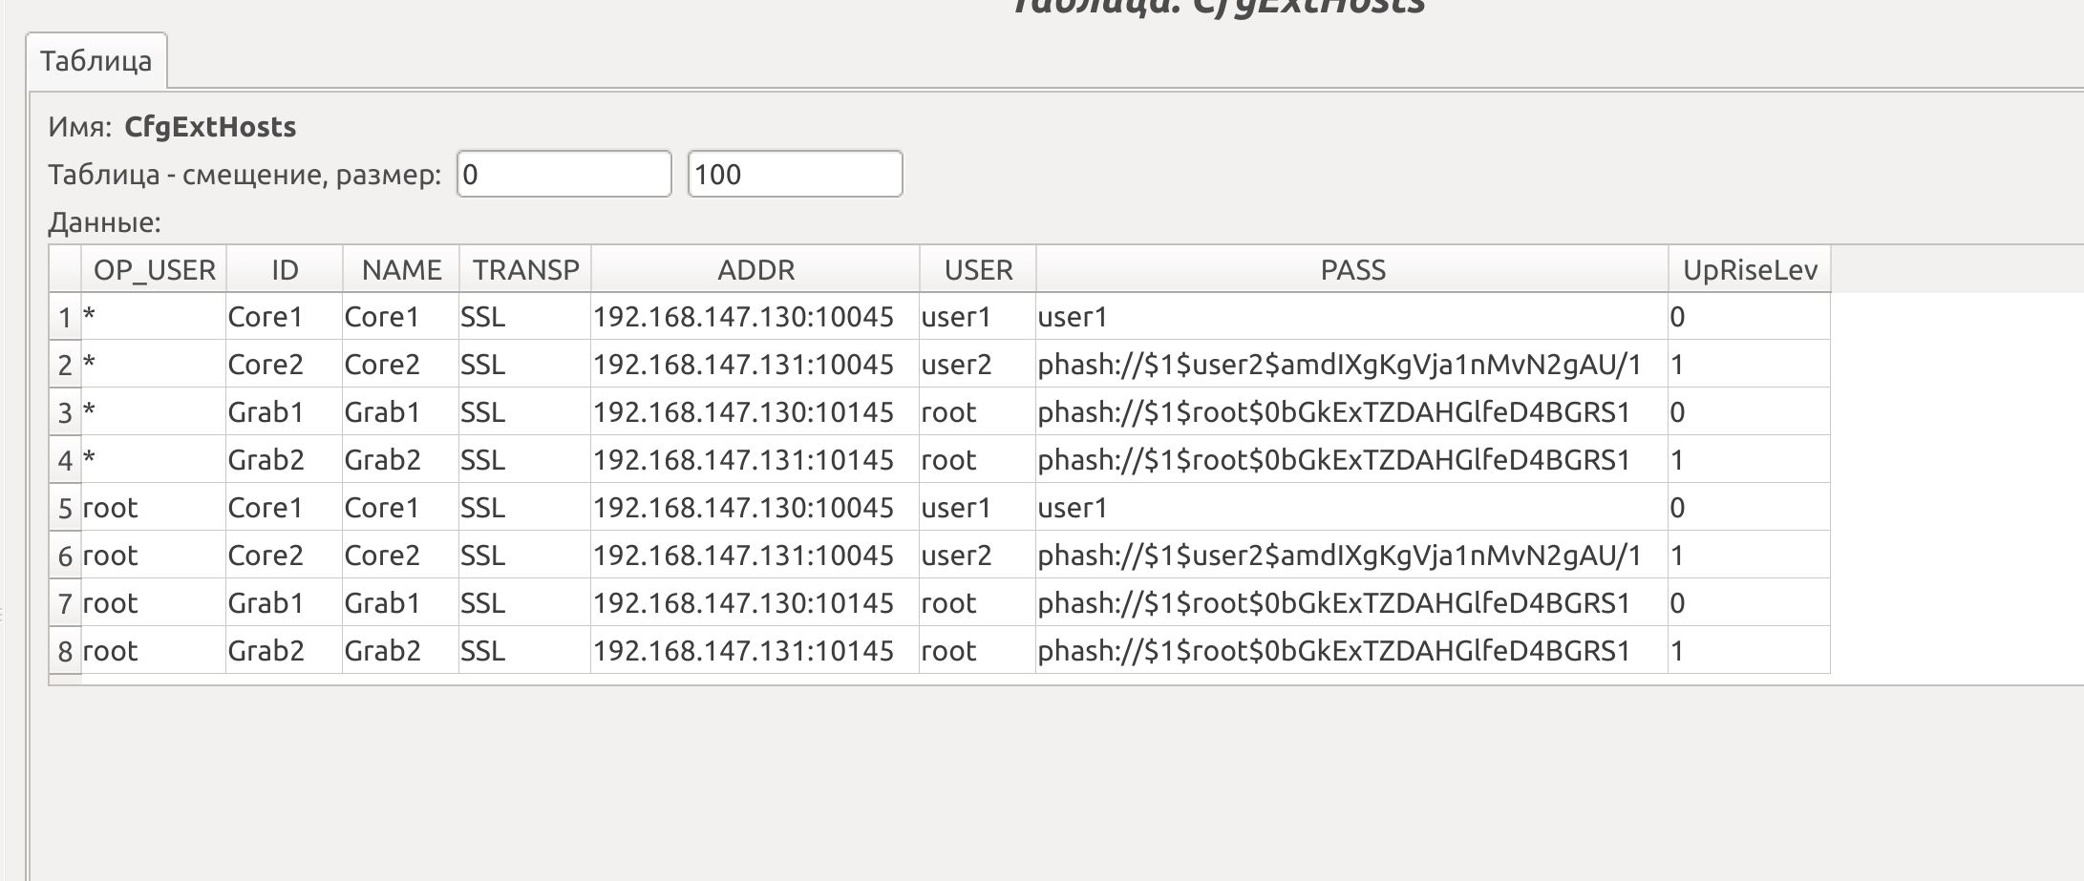Select row number 1 header
Viewport: 2084px width, 881px height.
(65, 318)
